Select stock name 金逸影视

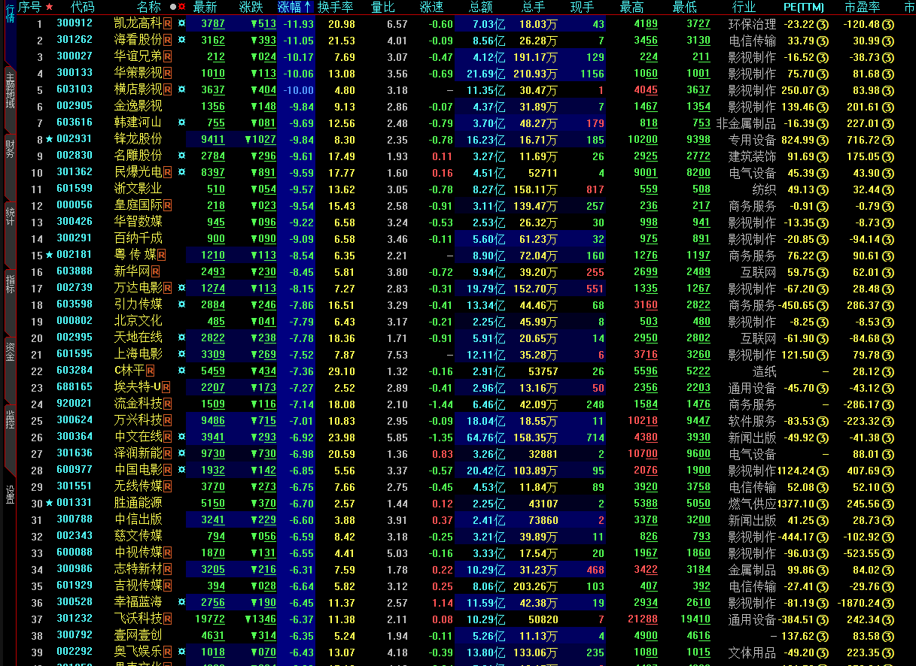[138, 107]
